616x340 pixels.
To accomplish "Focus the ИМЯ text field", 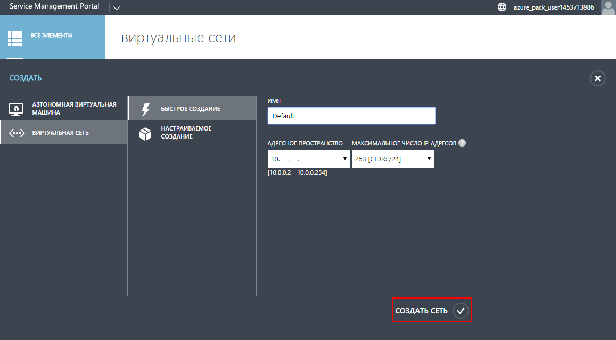I will click(351, 116).
